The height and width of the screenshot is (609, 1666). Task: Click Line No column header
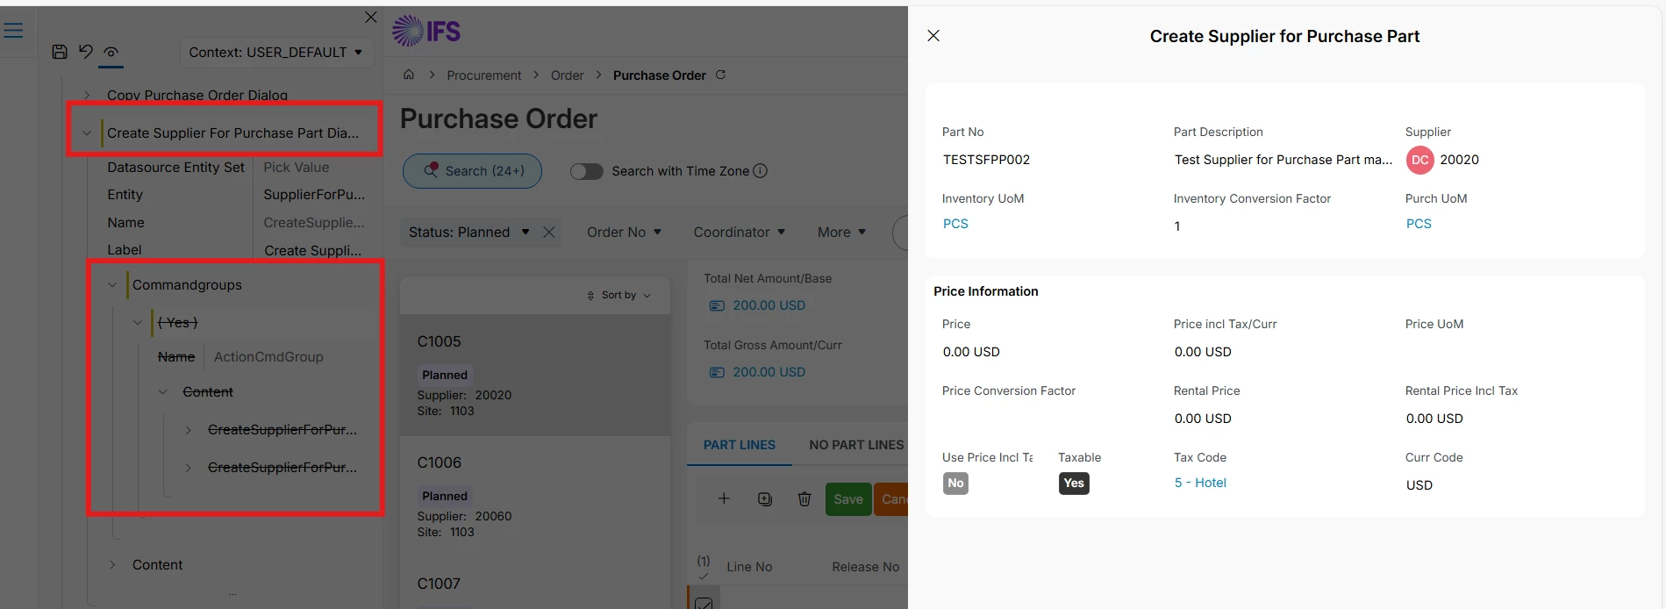pyautogui.click(x=749, y=567)
